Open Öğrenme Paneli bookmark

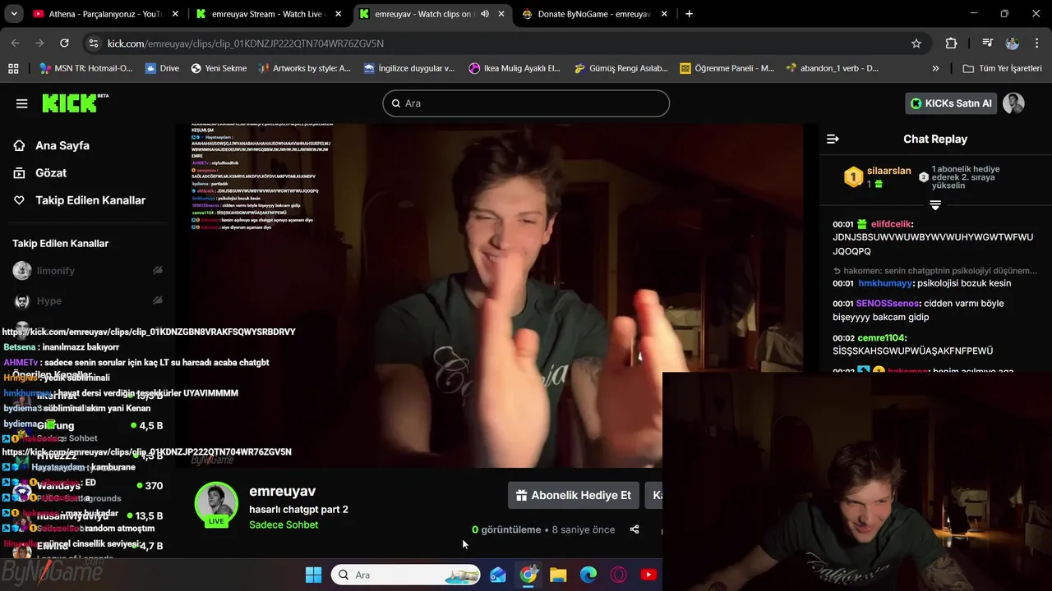[x=727, y=68]
